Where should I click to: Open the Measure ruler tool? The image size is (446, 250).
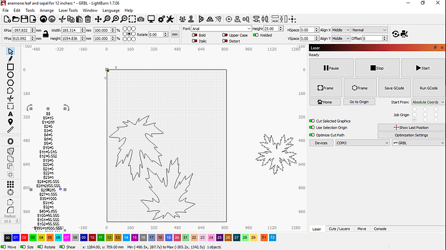pyautogui.click(x=10, y=130)
